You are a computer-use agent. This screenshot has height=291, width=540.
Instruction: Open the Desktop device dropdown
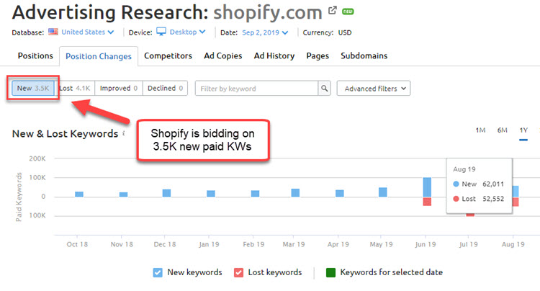[185, 32]
